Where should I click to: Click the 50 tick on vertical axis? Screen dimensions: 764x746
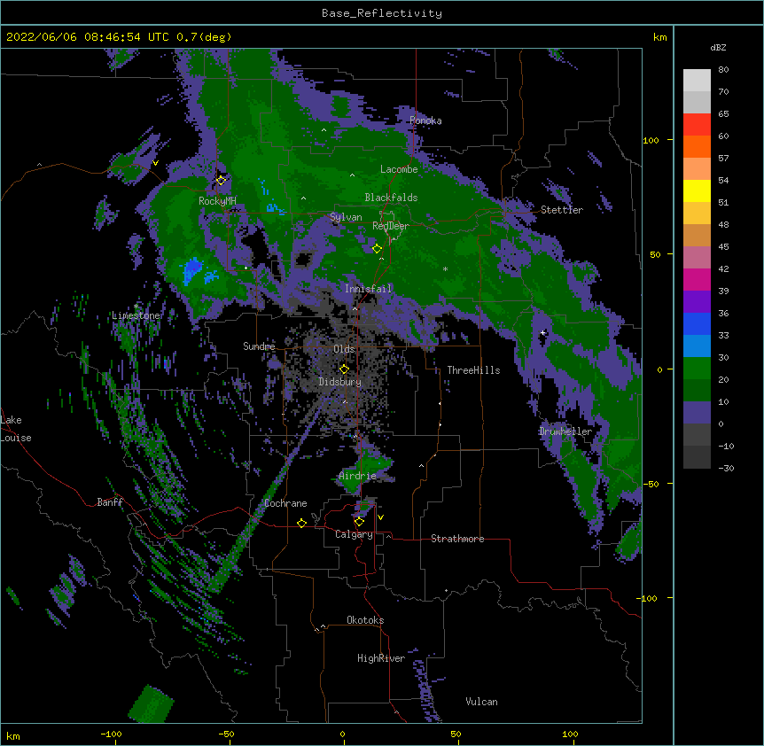pos(655,254)
